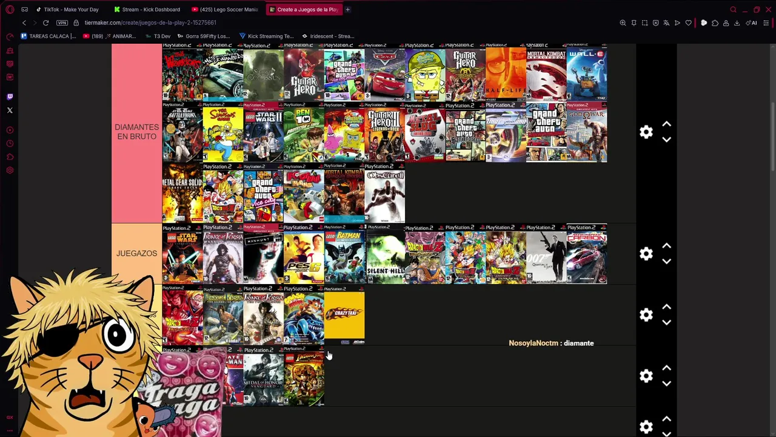Click the page vertical scrollbar

(x=772, y=137)
